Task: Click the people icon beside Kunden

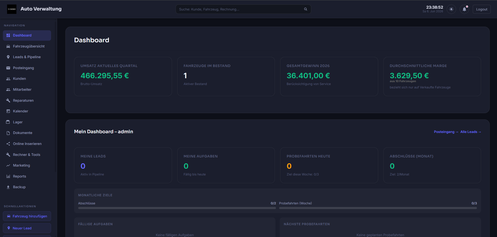Action: [x=8, y=79]
